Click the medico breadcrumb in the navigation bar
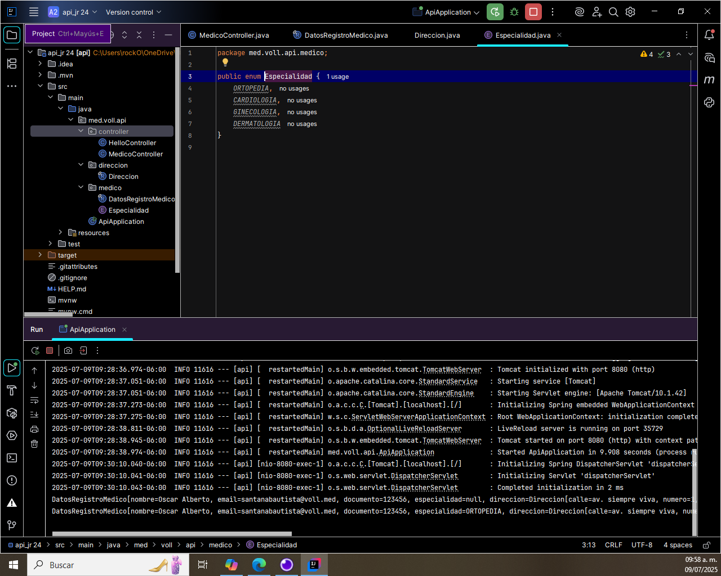 point(220,545)
